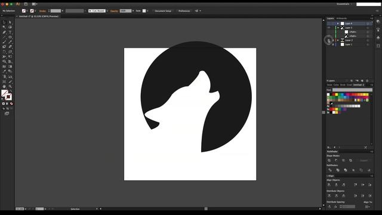The image size is (382, 215).
Task: Open the Color panel tab
Action: click(x=336, y=85)
